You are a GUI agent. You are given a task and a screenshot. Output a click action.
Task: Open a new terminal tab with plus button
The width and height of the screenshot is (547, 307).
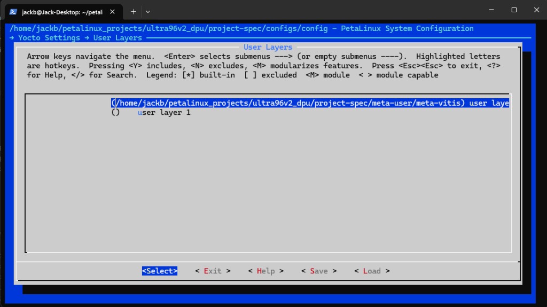pyautogui.click(x=133, y=11)
